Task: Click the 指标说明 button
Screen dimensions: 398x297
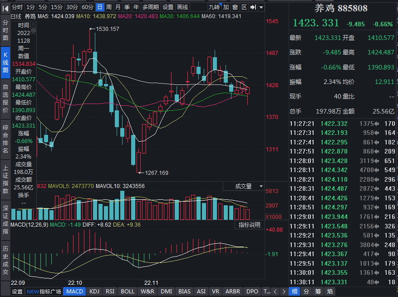Action: click(x=250, y=225)
